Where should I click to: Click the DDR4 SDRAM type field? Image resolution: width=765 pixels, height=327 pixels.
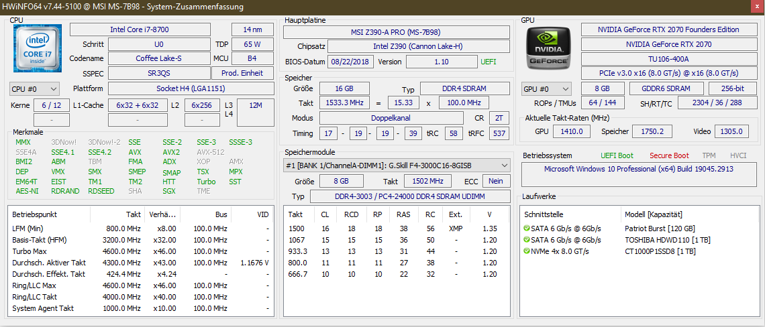464,88
